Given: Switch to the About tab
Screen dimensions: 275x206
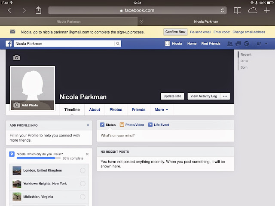Looking at the screenshot, I should pos(95,110).
